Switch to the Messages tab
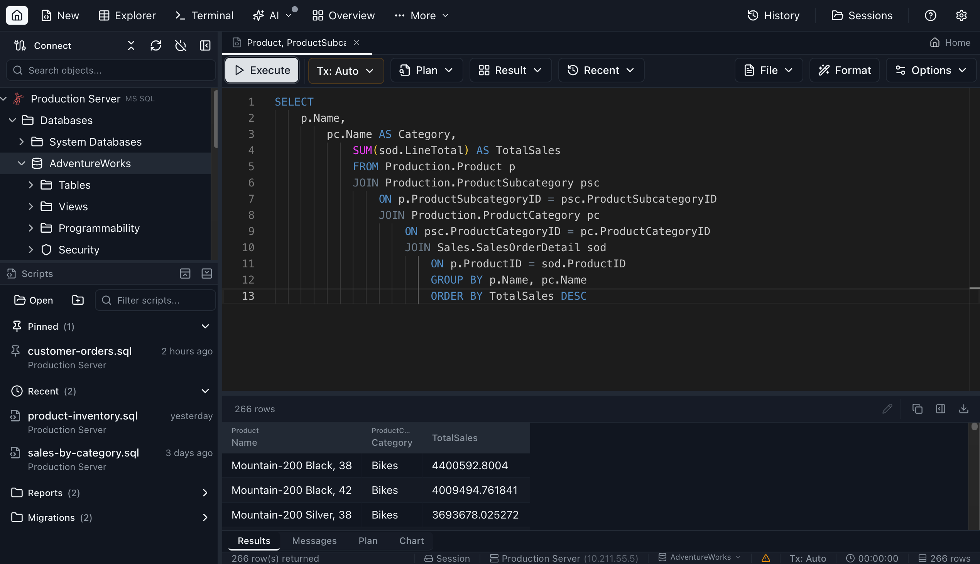 (314, 540)
